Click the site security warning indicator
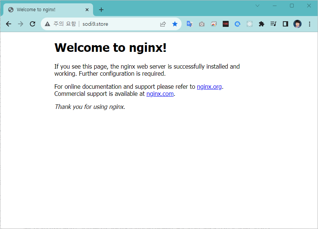This screenshot has width=318, height=229. pos(47,23)
